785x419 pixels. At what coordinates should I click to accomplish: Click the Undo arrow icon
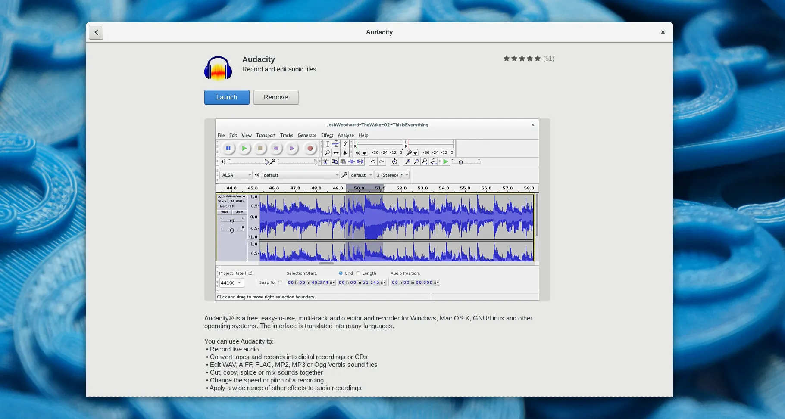(373, 162)
